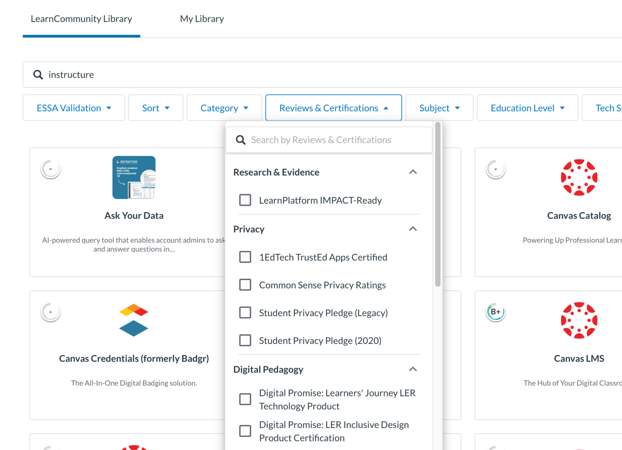Image resolution: width=622 pixels, height=450 pixels.
Task: Open the Subject filter dropdown
Action: tap(439, 108)
